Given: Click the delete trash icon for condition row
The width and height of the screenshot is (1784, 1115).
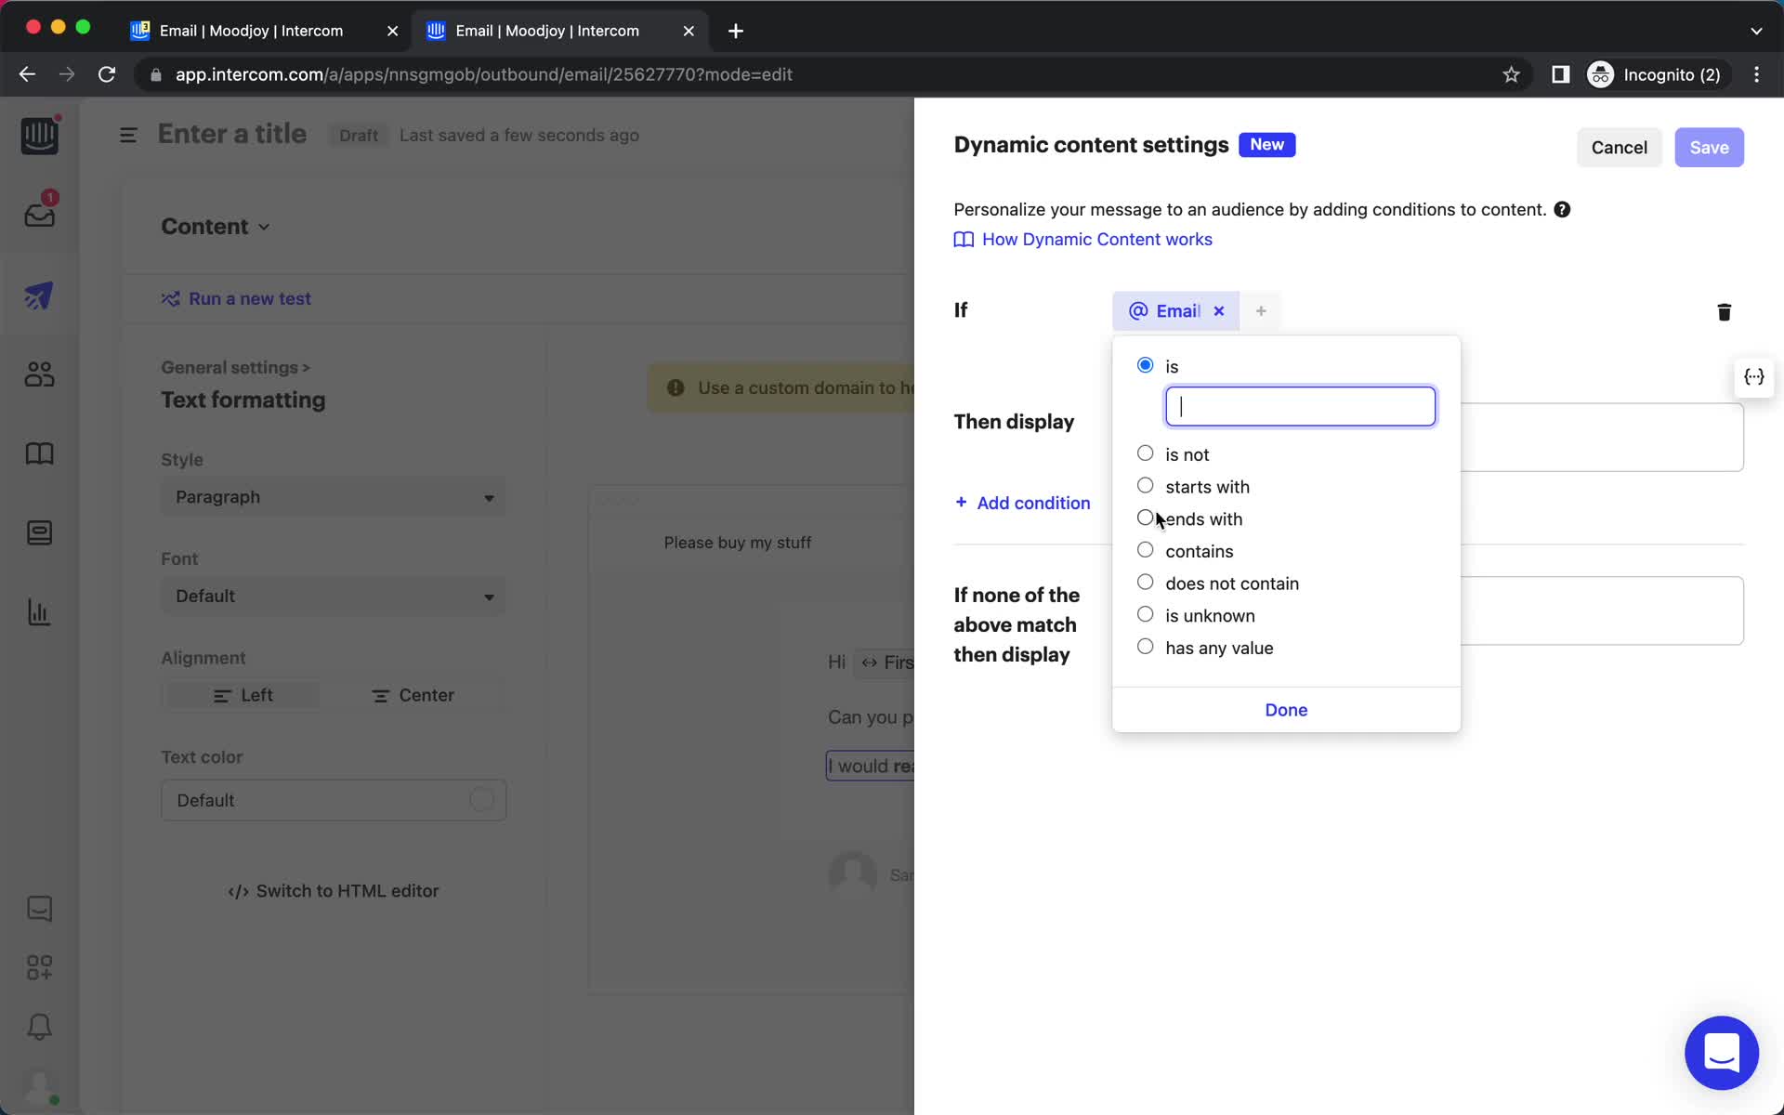Looking at the screenshot, I should [1724, 312].
